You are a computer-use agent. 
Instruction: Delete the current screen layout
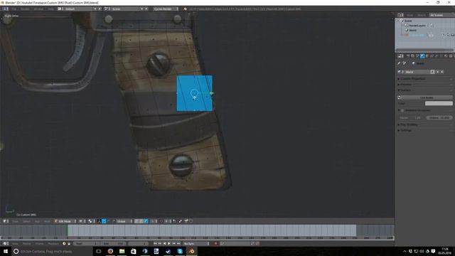click(x=100, y=9)
